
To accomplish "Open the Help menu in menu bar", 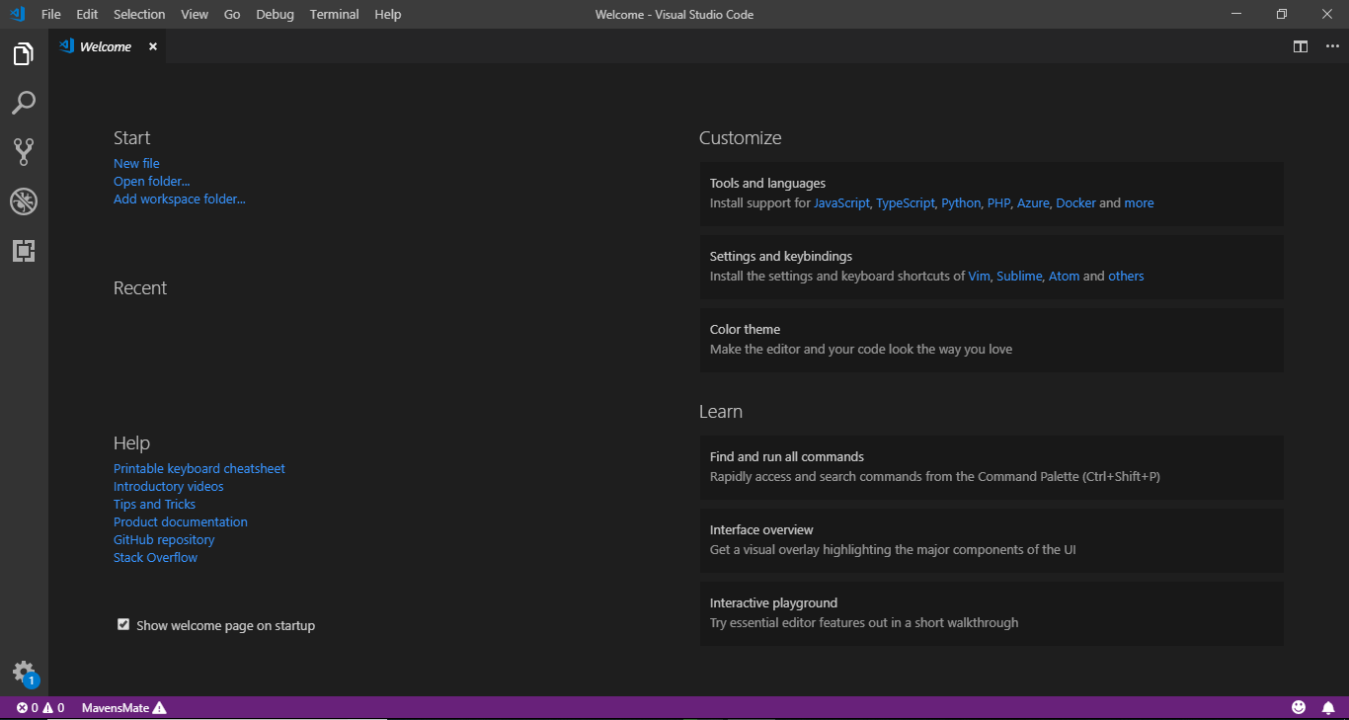I will (x=388, y=14).
